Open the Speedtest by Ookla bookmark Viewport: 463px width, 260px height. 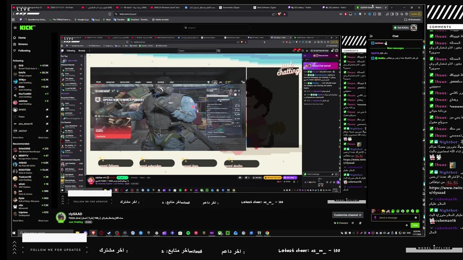click(x=35, y=19)
